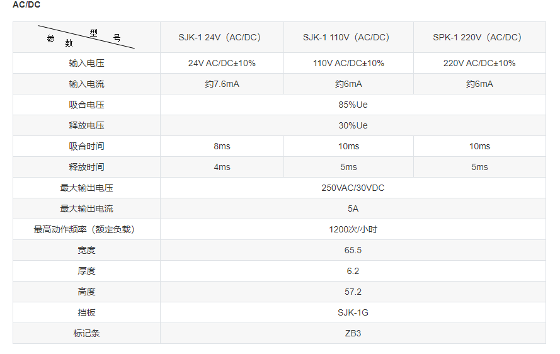Select the ZB3 标记条 value

(x=353, y=333)
